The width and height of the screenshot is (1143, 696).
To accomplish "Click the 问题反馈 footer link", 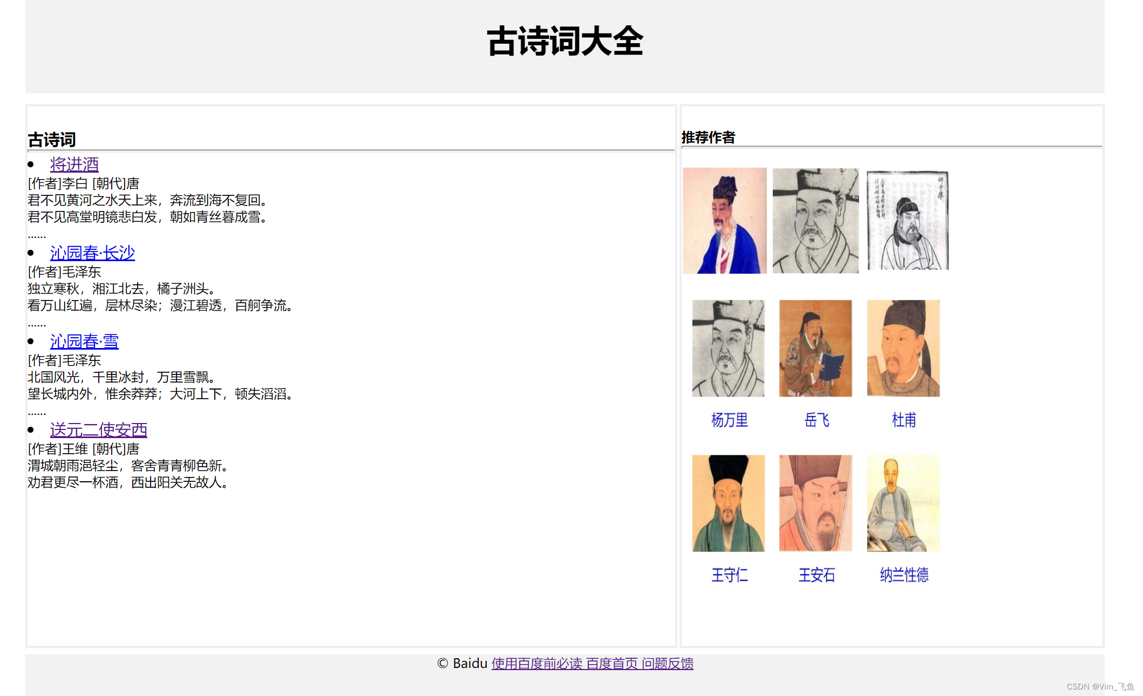I will [668, 663].
